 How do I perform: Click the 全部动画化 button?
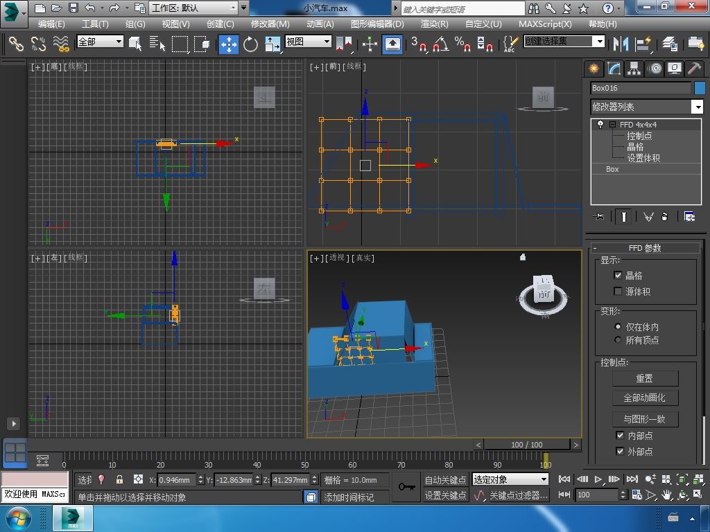click(645, 398)
